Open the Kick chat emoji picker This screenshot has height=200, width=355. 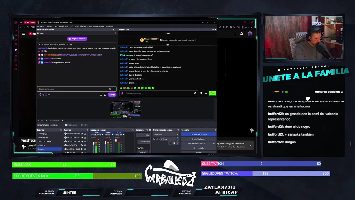(195, 93)
